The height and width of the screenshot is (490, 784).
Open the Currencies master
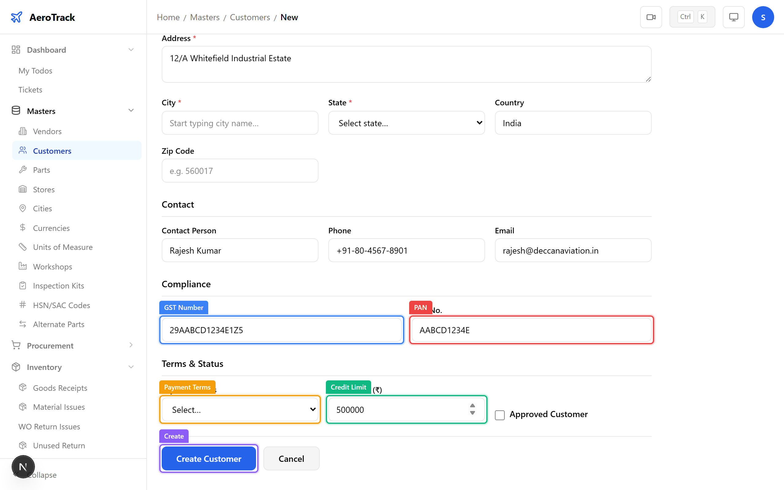pos(51,228)
